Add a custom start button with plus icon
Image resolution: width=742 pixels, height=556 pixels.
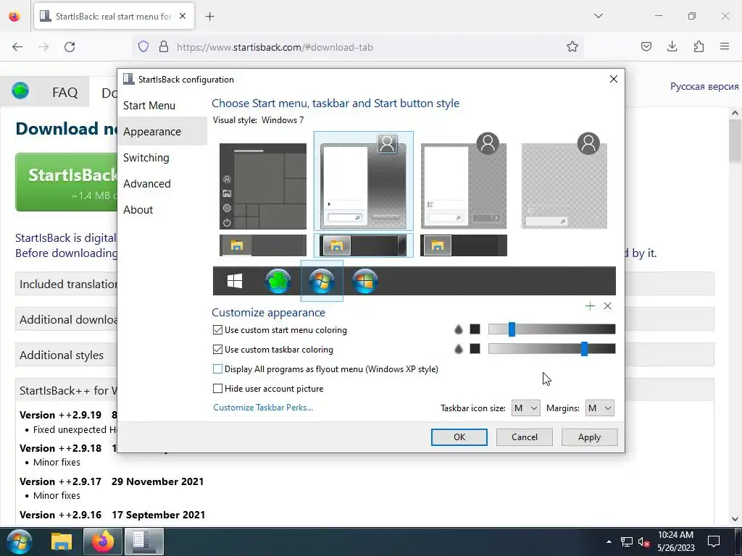(590, 306)
